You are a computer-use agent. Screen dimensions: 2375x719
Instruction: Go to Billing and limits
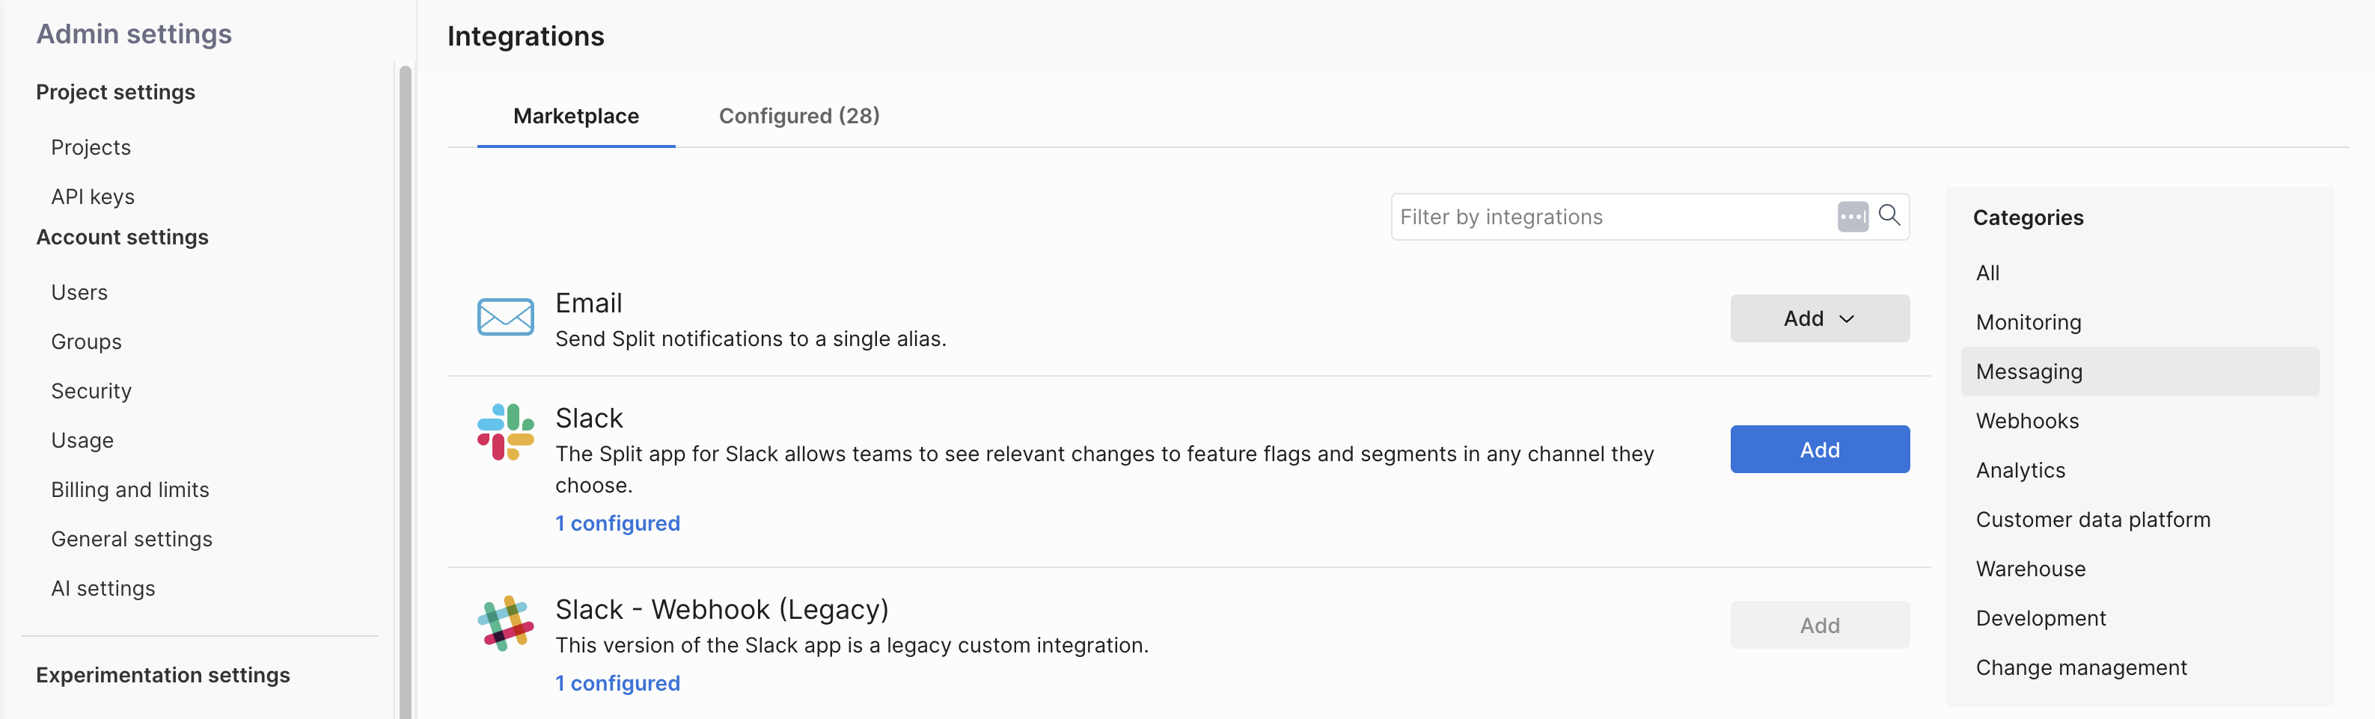click(130, 490)
